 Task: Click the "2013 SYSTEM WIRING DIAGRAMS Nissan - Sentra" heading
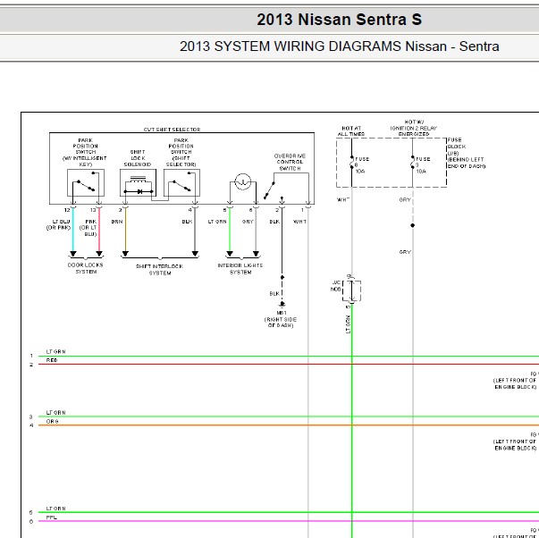[x=340, y=46]
